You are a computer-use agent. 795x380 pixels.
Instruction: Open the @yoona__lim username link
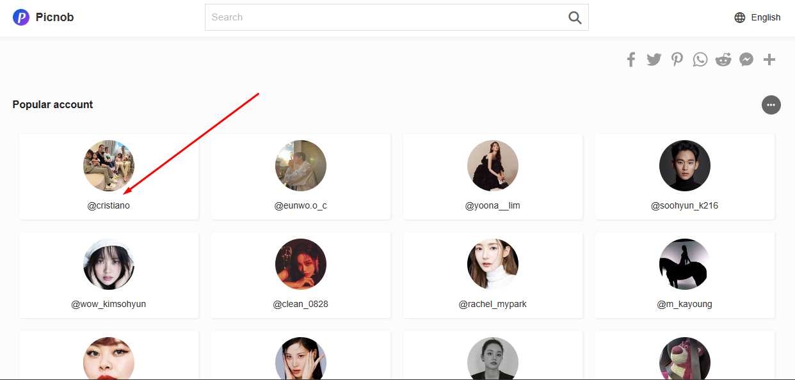[493, 205]
